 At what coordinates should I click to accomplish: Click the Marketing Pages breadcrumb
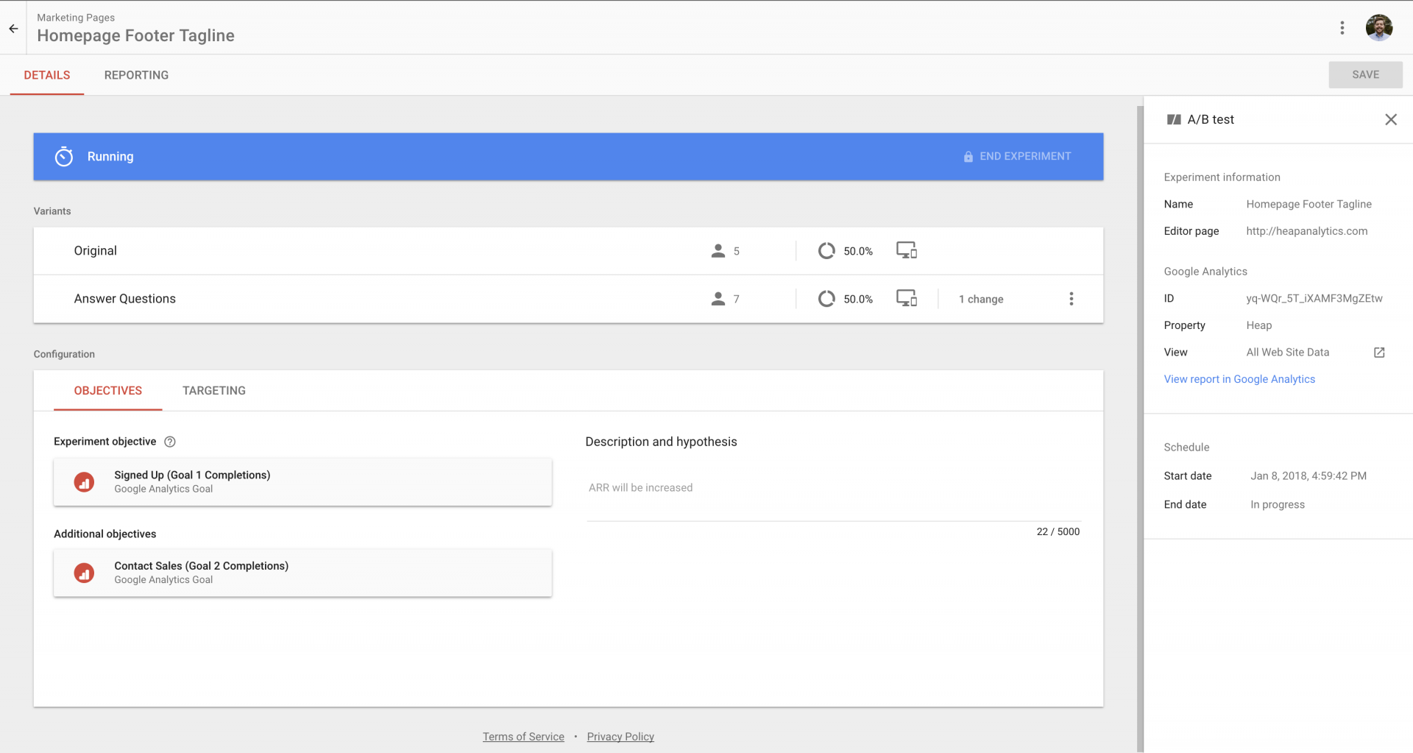click(x=76, y=18)
